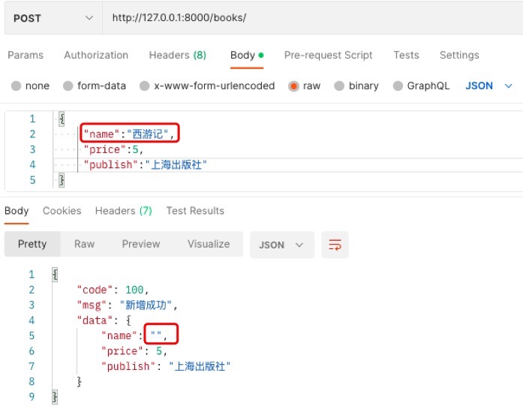The image size is (523, 415).
Task: Open the response Cookies tab
Action: (62, 211)
